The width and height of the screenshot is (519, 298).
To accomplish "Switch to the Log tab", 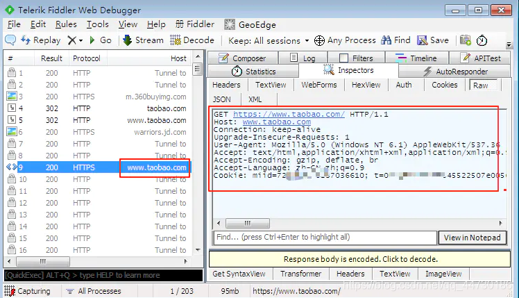I will (303, 58).
